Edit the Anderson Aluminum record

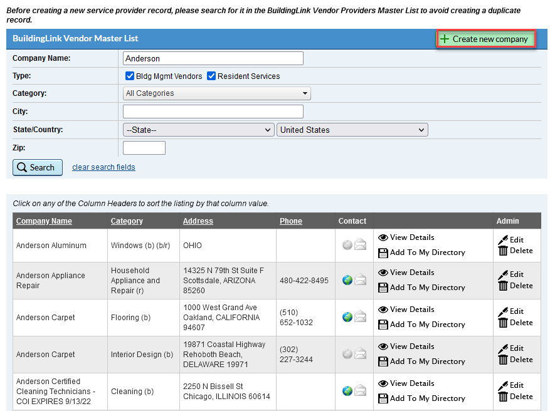(510, 240)
